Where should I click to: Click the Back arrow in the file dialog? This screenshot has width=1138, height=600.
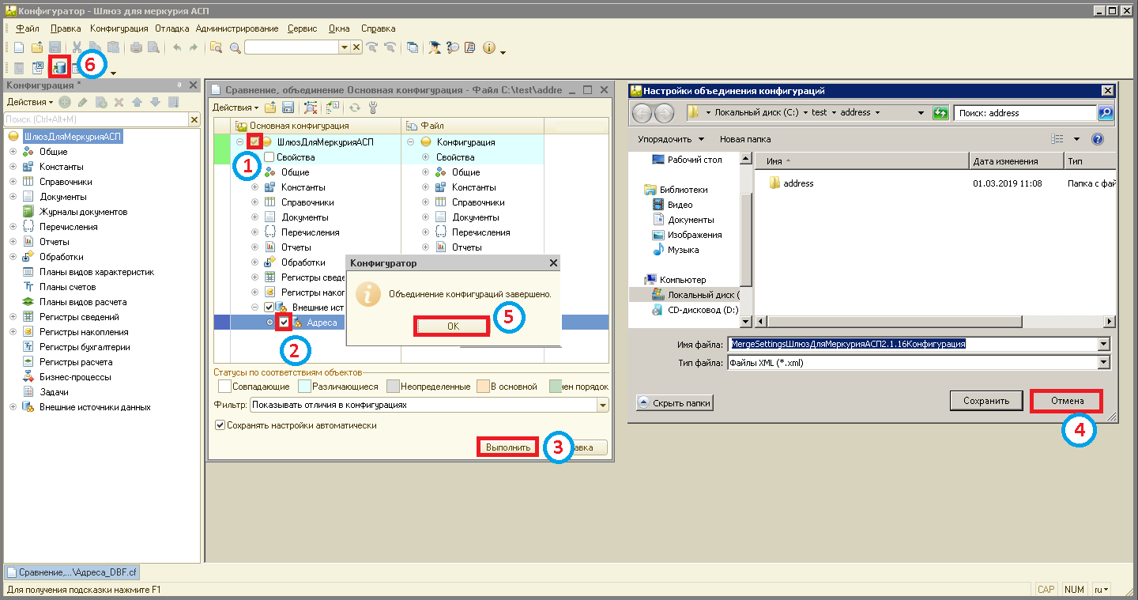[x=642, y=112]
